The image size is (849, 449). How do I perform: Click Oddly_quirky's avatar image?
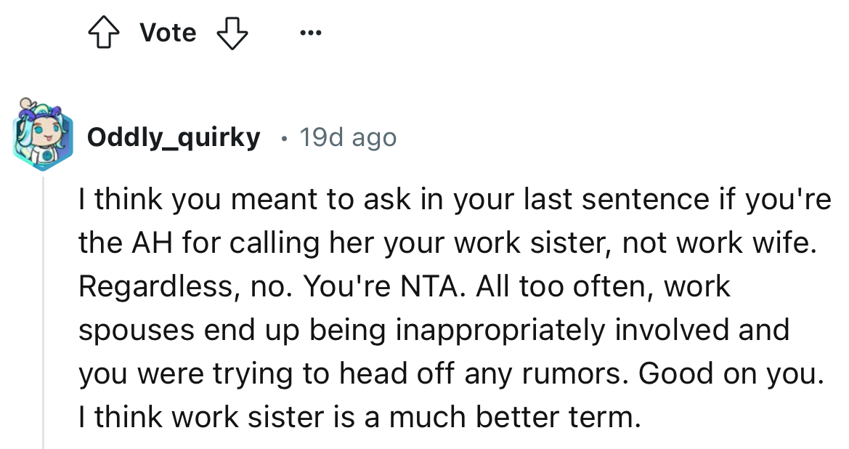(41, 137)
